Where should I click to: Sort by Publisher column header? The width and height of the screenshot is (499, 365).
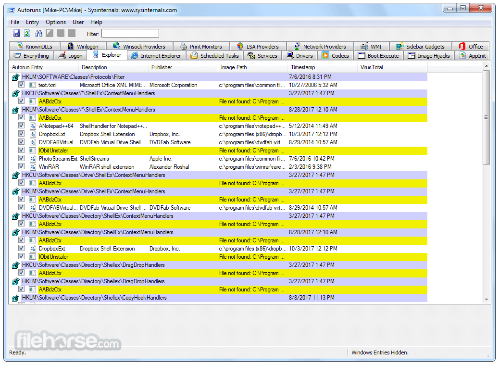click(x=183, y=67)
